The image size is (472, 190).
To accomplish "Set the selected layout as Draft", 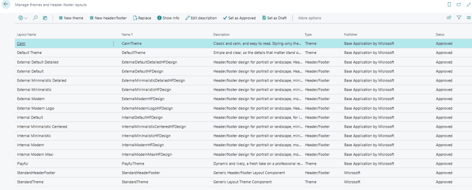I will tap(275, 18).
